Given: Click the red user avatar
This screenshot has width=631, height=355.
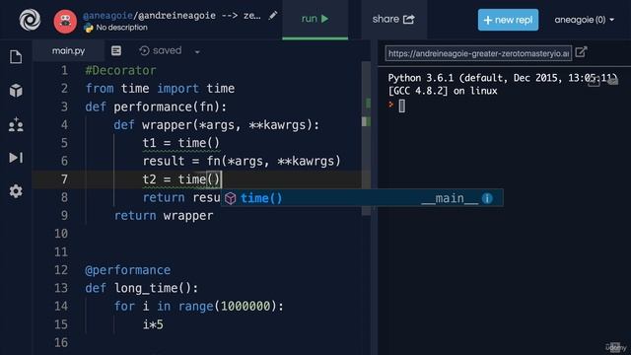Looking at the screenshot, I should pyautogui.click(x=65, y=22).
